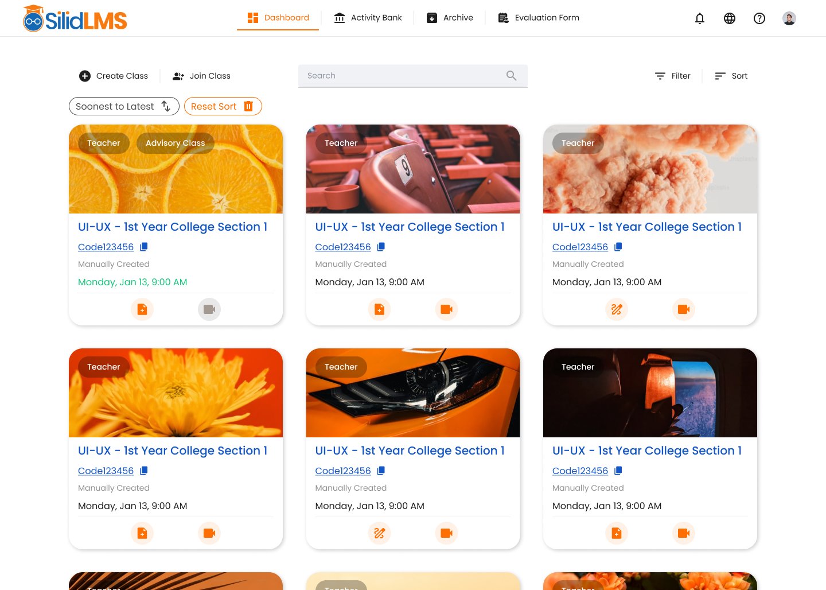Start video meeting on yellow flower card
826x590 pixels.
(x=209, y=533)
